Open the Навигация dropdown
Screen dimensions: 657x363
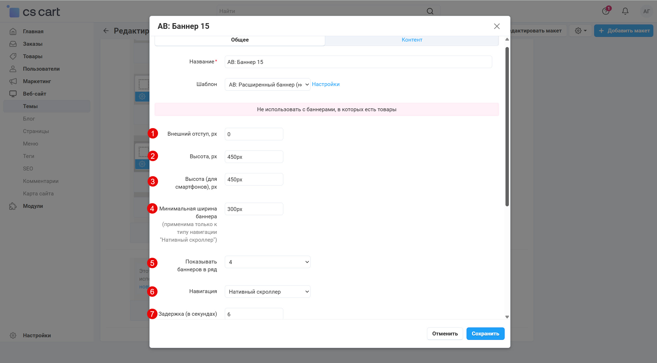[267, 292]
